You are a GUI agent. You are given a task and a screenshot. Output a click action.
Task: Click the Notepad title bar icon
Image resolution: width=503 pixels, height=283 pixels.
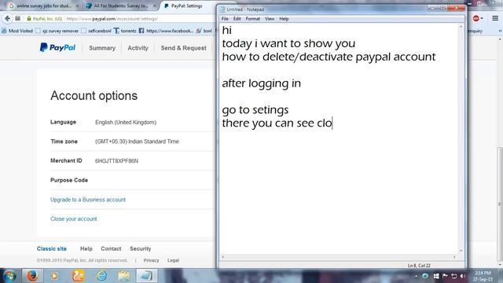[222, 9]
